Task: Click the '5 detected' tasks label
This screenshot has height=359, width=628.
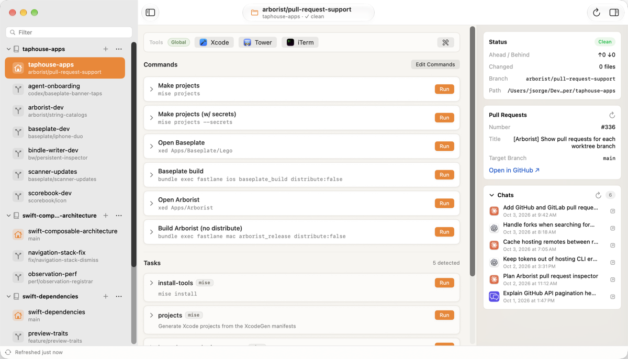Action: pos(446,263)
